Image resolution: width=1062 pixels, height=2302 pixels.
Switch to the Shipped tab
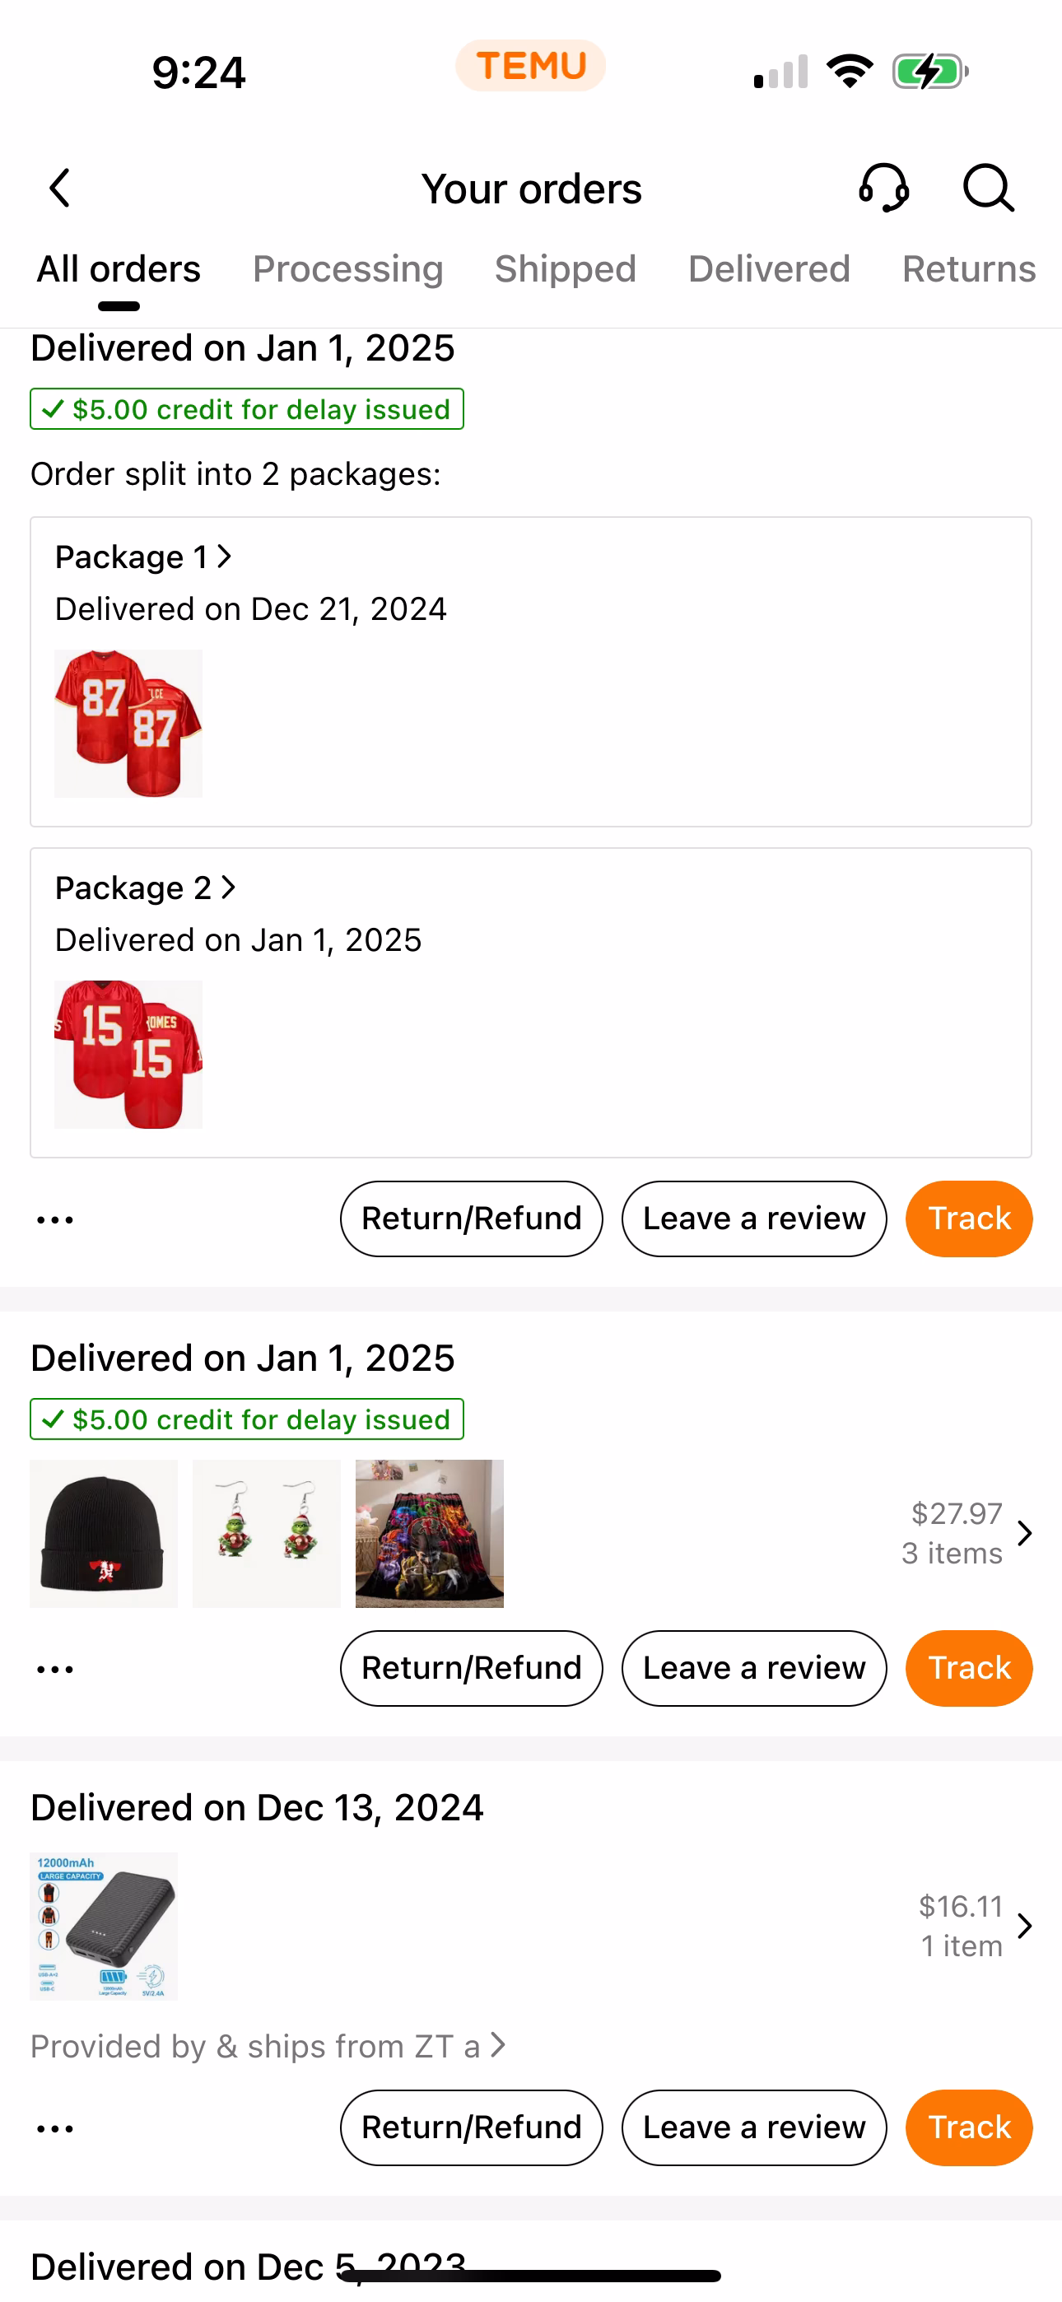(x=565, y=269)
